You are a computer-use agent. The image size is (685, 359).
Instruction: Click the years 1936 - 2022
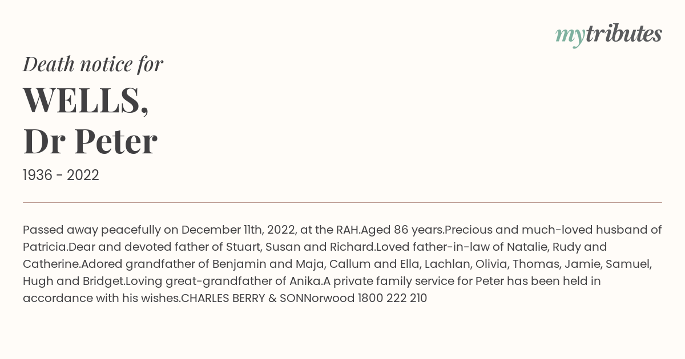pos(61,176)
